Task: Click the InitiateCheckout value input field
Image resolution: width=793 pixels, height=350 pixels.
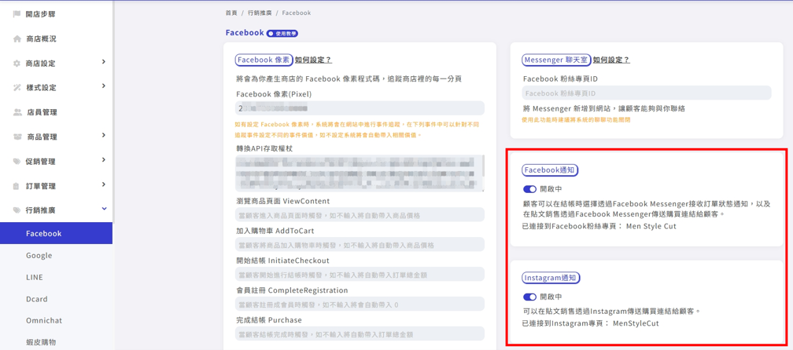Action: 360,275
